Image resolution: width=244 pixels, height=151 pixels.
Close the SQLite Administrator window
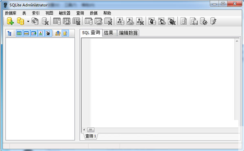coord(235,4)
